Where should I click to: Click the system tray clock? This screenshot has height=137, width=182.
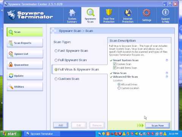click(x=173, y=134)
